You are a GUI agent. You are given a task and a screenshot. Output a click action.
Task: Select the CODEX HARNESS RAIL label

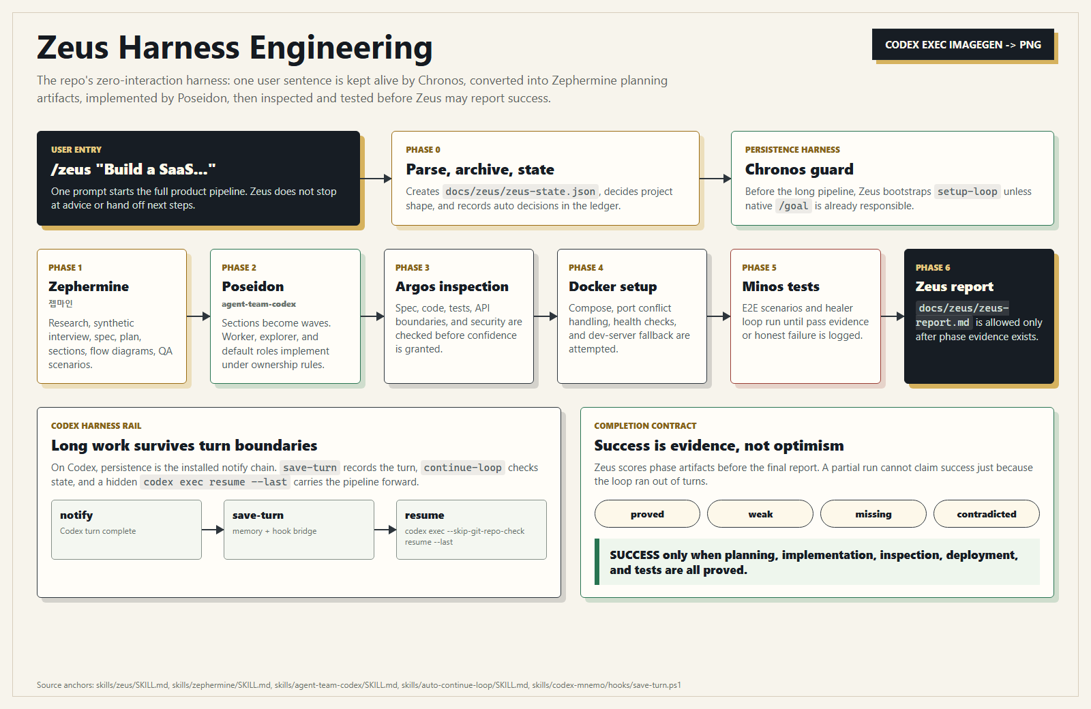[x=96, y=426]
